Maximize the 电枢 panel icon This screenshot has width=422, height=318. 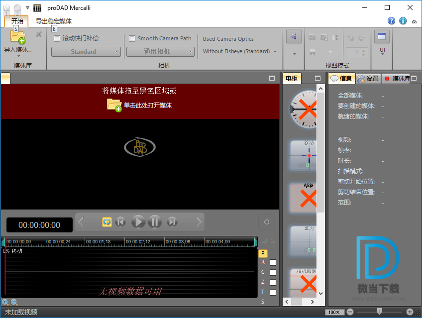tap(317, 78)
